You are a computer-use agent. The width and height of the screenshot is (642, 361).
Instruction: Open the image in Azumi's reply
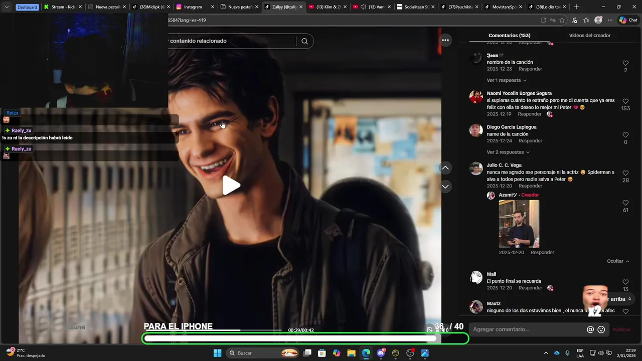tap(519, 224)
